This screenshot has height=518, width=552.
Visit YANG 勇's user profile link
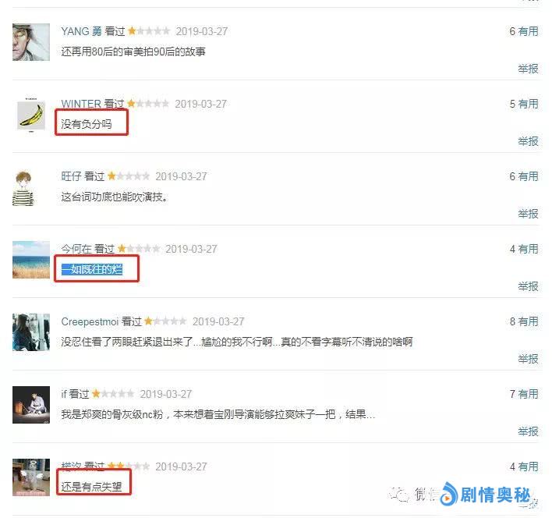coord(81,31)
